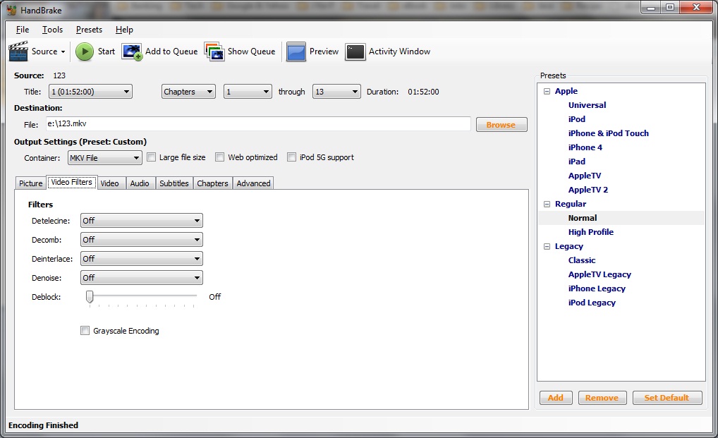Check the Grayscale Encoding option
Viewport: 718px width, 438px height.
coord(85,331)
